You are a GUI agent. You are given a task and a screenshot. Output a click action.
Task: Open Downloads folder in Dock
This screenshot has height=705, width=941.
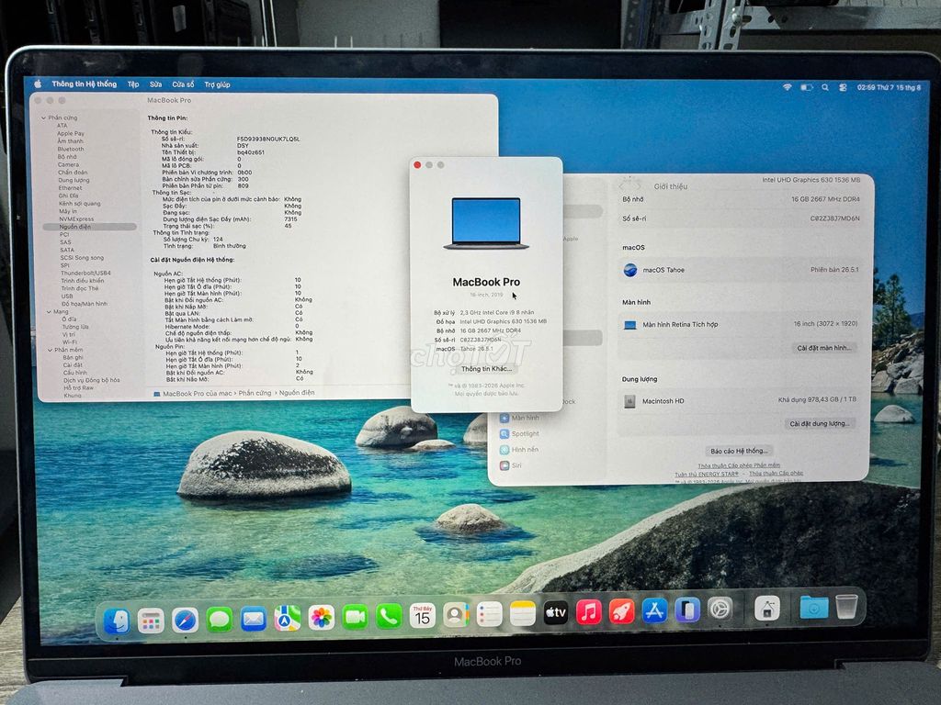[x=814, y=608]
